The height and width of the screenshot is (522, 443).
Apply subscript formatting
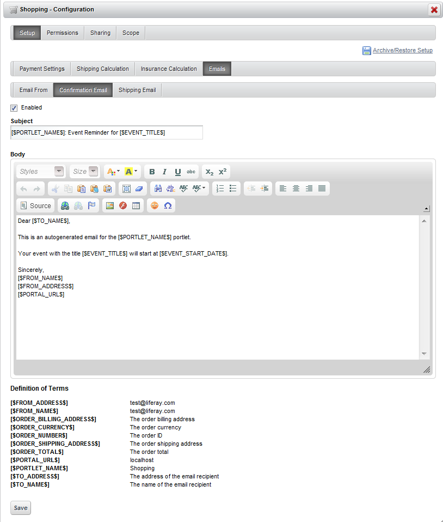[209, 172]
